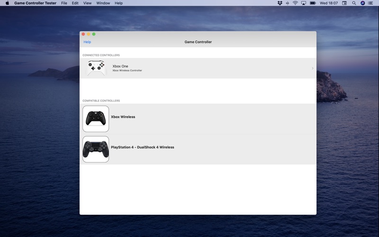This screenshot has height=237, width=379.
Task: Click the black Xbox Wireless controller thumbnail
Action: click(x=96, y=119)
